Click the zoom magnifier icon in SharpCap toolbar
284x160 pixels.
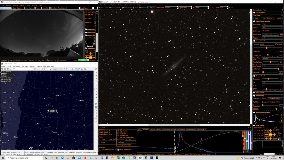click(232, 8)
